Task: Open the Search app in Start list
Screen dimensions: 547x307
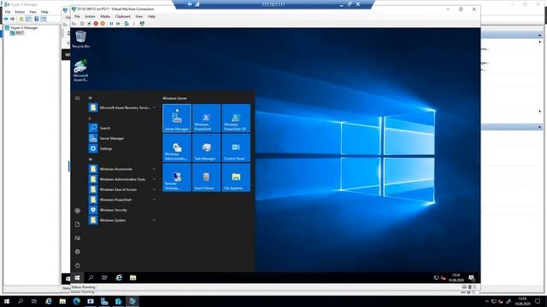Action: click(121, 128)
